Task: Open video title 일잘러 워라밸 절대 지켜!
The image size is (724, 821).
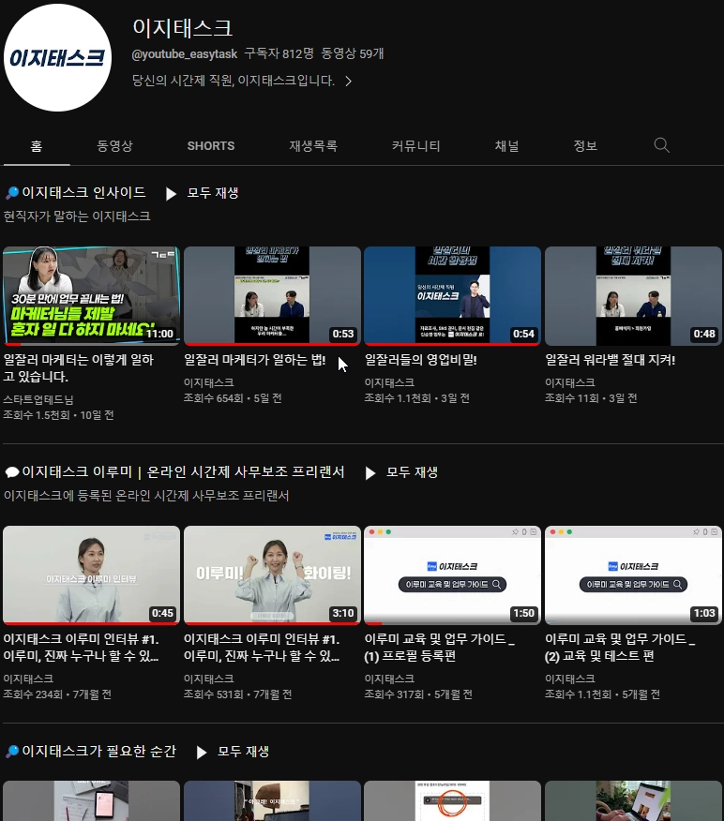Action: pos(610,360)
